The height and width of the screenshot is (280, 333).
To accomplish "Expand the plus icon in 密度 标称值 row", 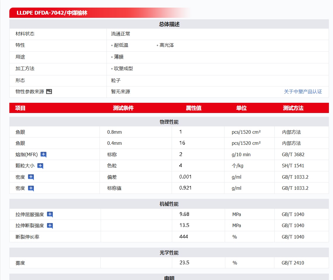I will pyautogui.click(x=31, y=188).
